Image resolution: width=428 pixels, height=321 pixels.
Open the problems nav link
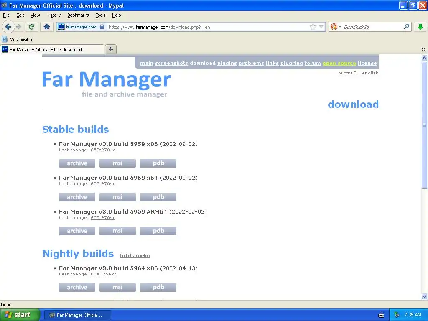(x=251, y=63)
